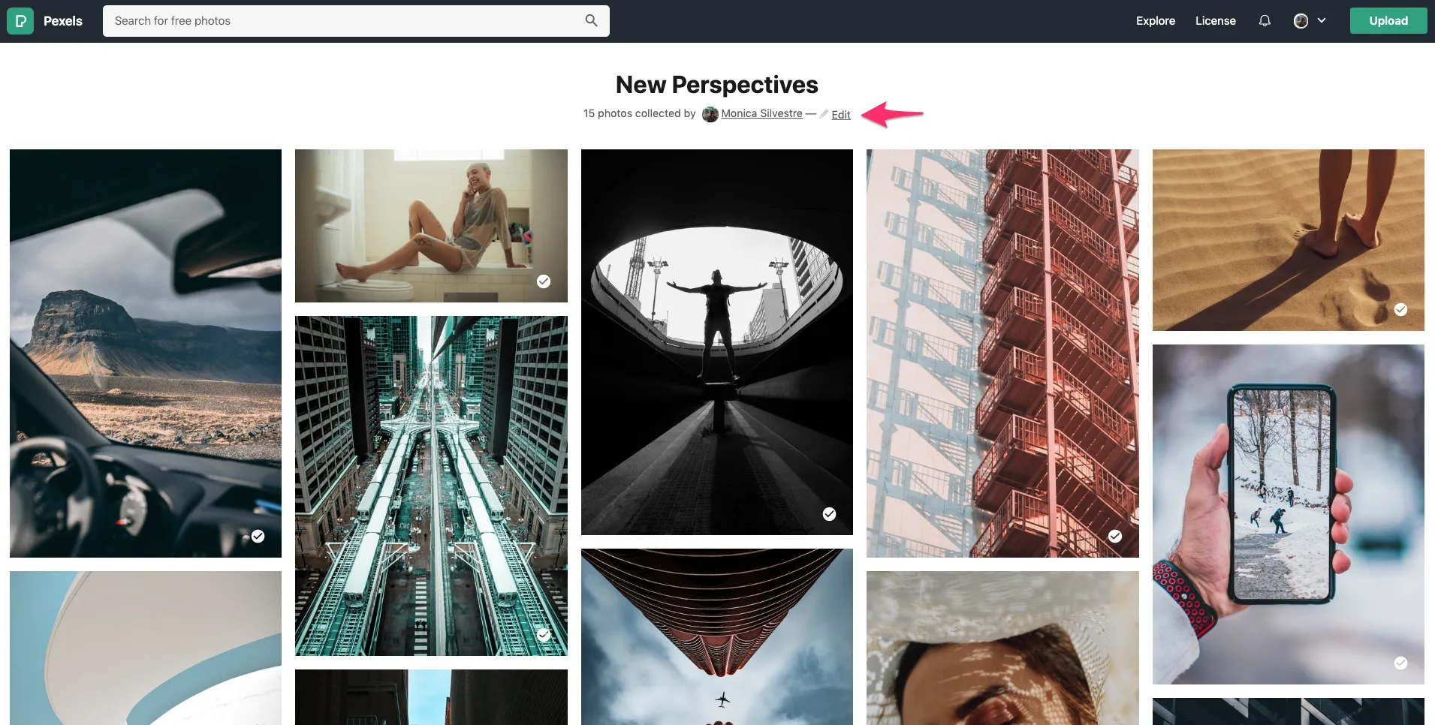Click the search magnifier icon
This screenshot has width=1435, height=725.
click(592, 21)
